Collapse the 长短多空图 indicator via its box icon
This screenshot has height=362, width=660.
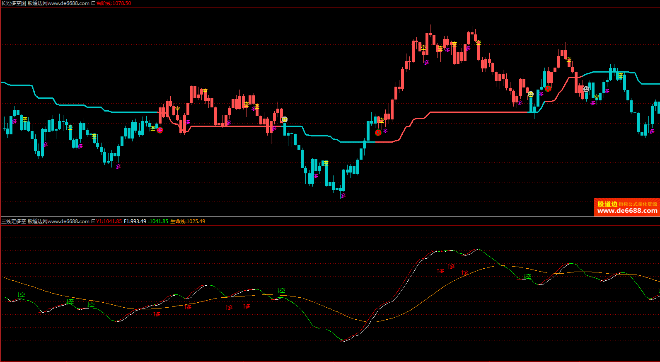[93, 3]
